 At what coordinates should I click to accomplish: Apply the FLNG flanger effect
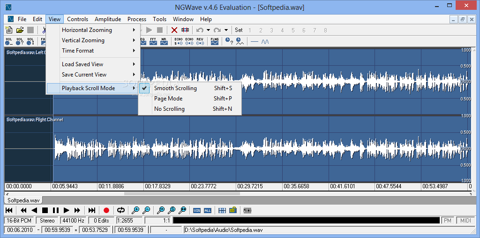(x=215, y=41)
